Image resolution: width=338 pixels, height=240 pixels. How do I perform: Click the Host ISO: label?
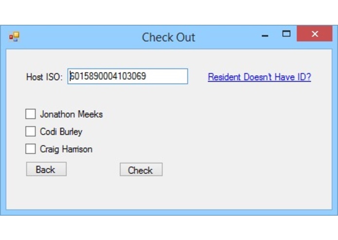[44, 77]
